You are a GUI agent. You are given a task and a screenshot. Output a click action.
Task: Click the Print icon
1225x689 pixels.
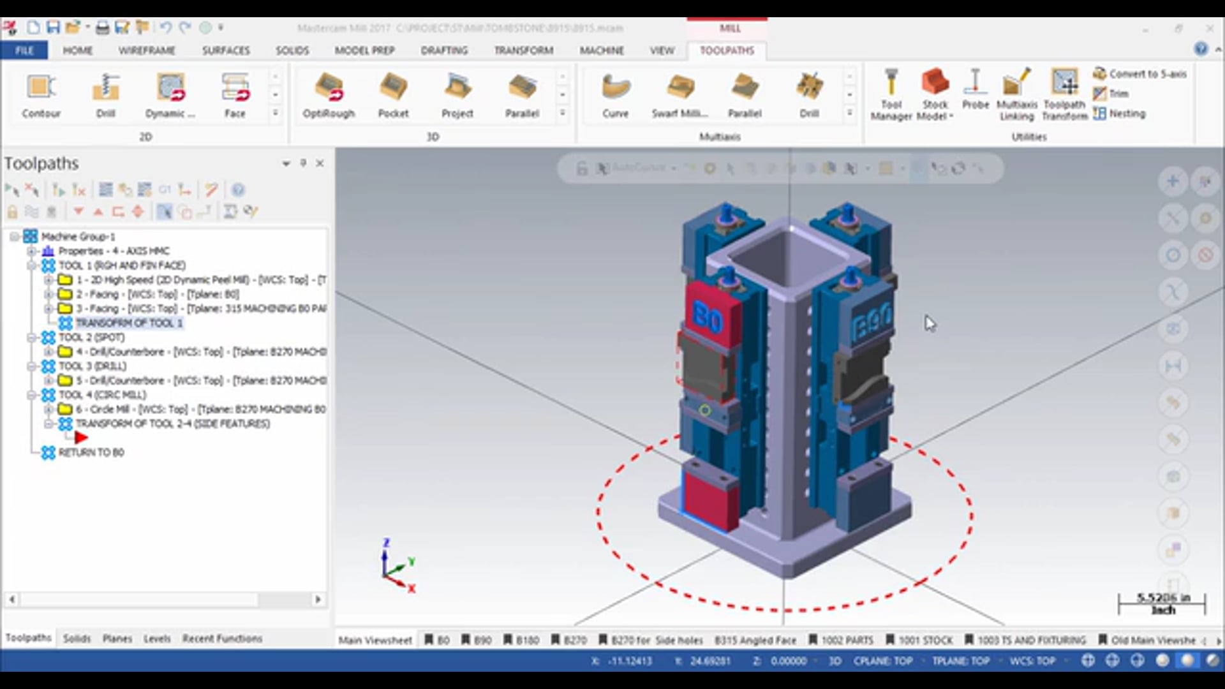(102, 27)
